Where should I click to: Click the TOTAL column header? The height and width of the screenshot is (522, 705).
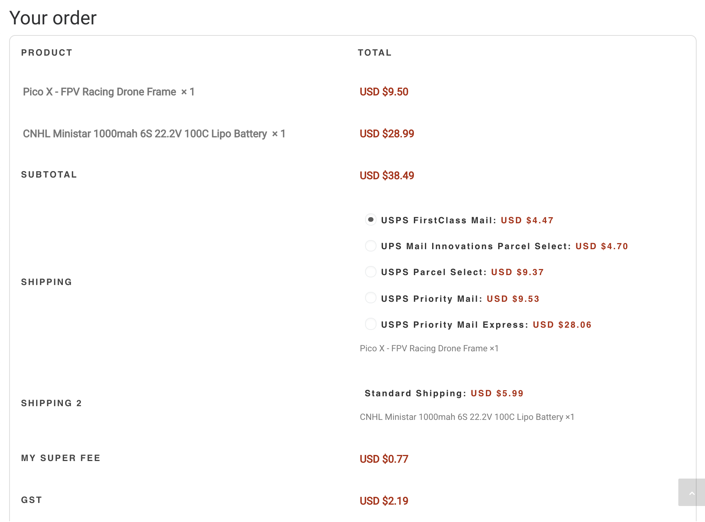click(x=375, y=53)
